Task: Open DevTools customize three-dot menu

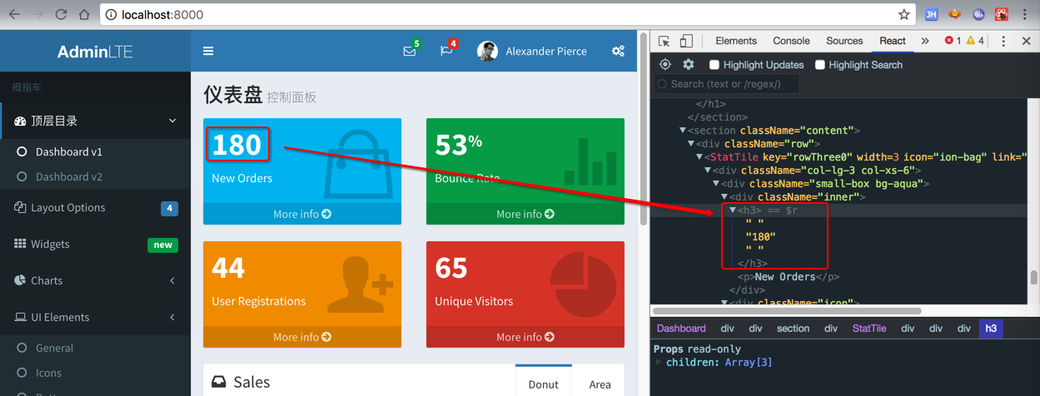Action: click(x=1003, y=41)
